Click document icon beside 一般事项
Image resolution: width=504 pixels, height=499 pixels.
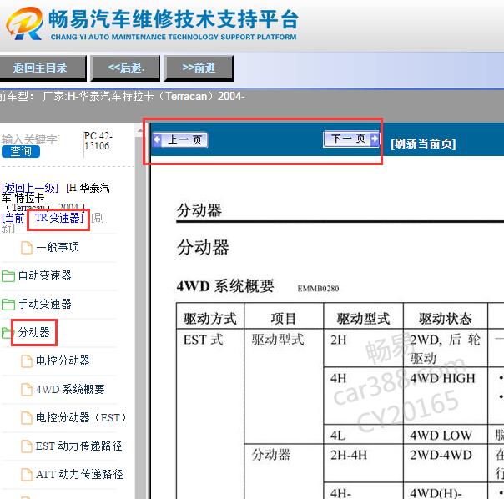click(x=27, y=248)
